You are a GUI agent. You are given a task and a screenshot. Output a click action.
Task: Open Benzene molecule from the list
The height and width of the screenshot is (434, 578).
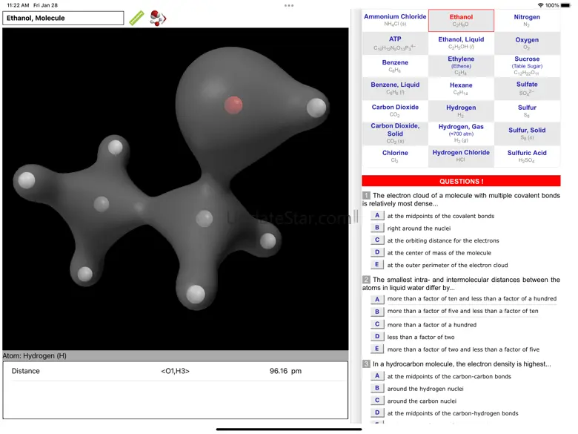[395, 66]
